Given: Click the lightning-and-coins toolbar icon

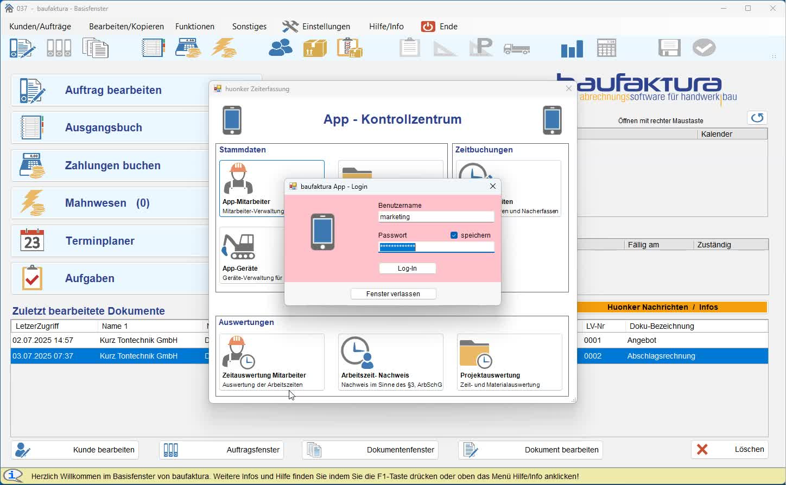Looking at the screenshot, I should pyautogui.click(x=224, y=48).
